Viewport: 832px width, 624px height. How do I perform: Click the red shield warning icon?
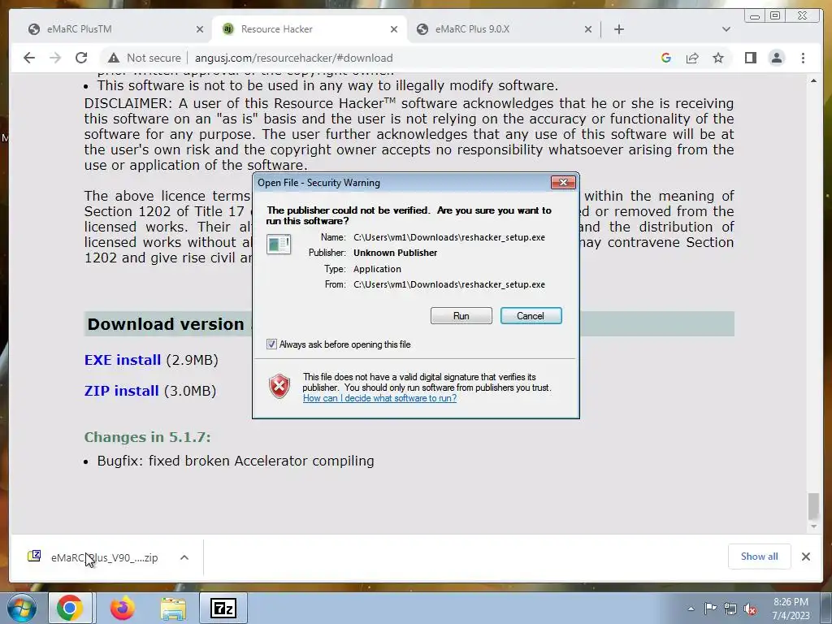279,386
